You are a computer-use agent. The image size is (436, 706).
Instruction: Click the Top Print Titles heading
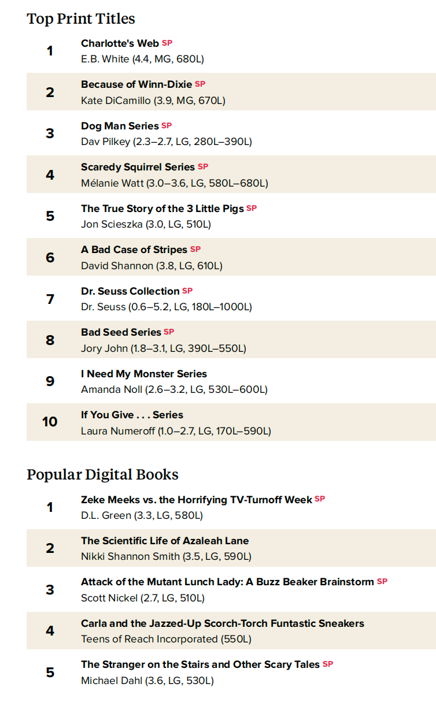(81, 19)
